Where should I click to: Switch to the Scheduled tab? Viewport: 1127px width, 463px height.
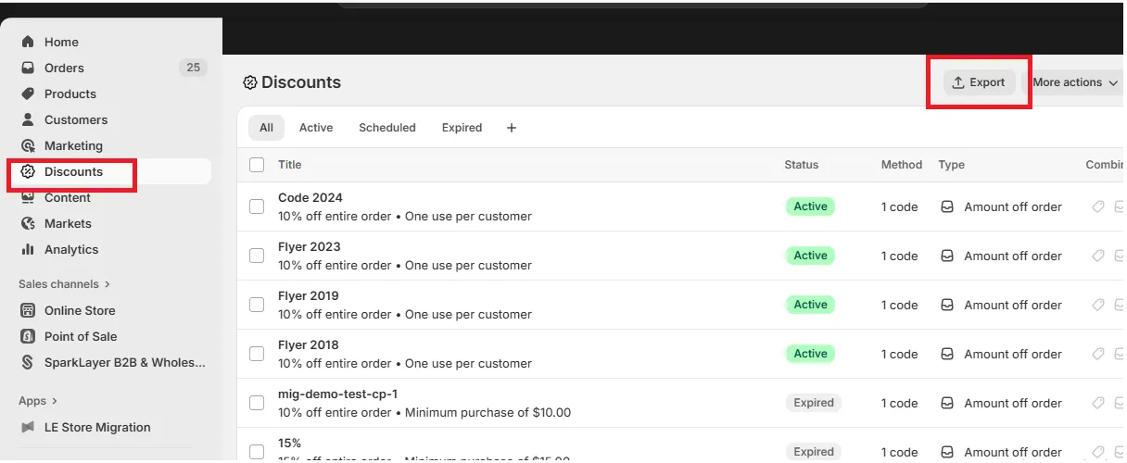coord(387,128)
